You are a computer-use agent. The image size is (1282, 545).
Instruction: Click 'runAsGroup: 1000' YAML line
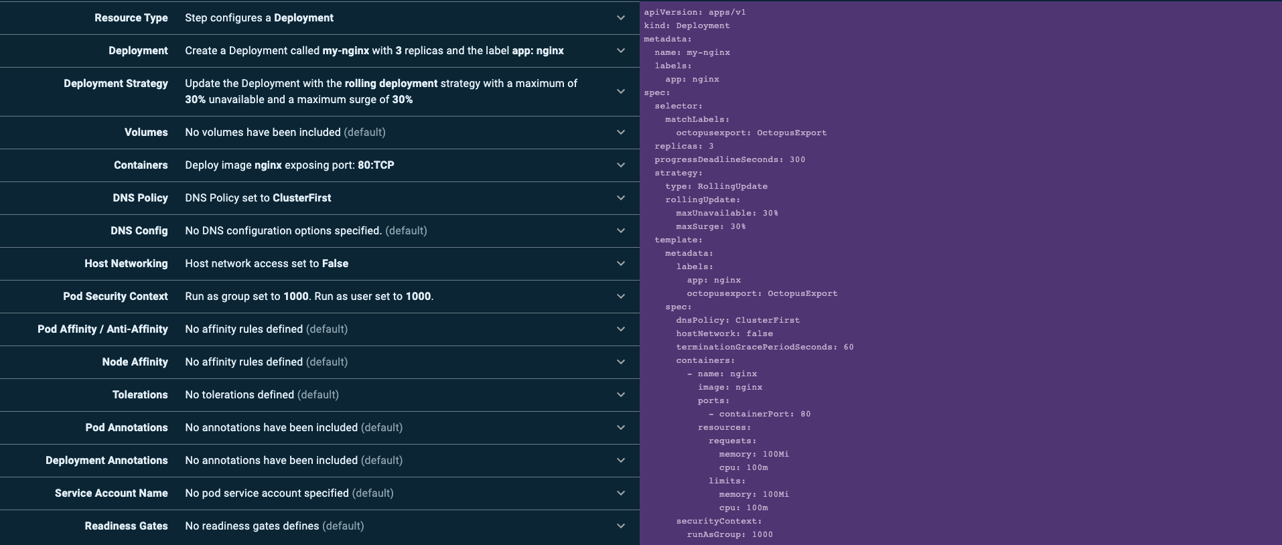(730, 534)
